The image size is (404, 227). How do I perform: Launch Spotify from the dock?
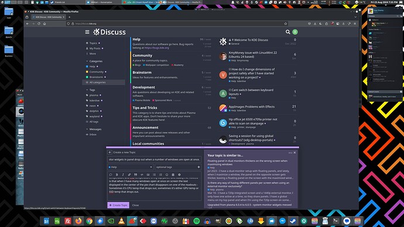point(197,221)
